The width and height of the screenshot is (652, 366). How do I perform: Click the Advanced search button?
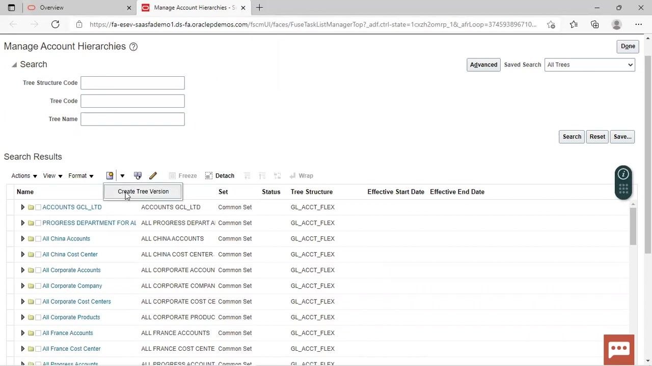pos(483,65)
